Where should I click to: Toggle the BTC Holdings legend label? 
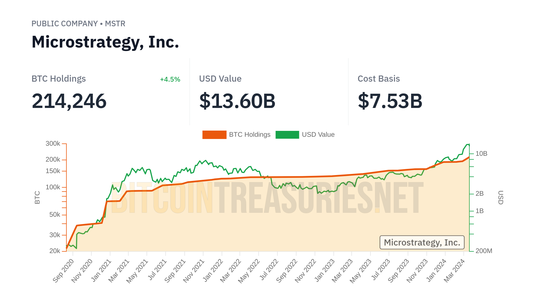tap(250, 135)
